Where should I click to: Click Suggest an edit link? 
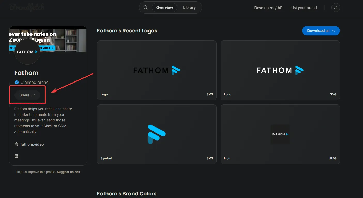68,172
